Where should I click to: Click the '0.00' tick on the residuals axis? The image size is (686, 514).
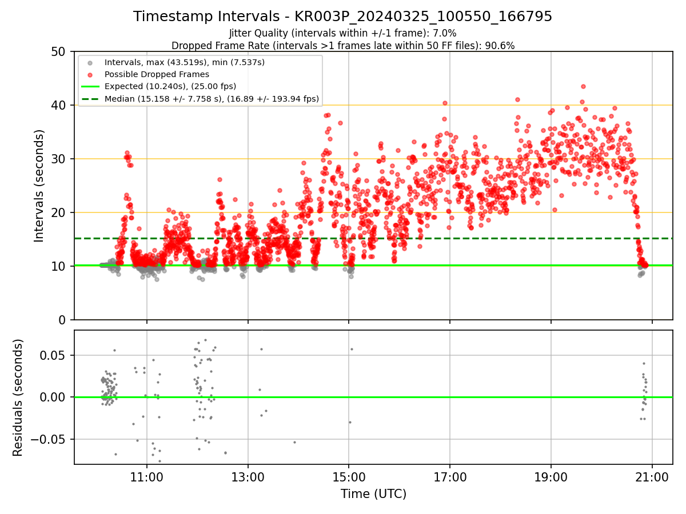(54, 397)
